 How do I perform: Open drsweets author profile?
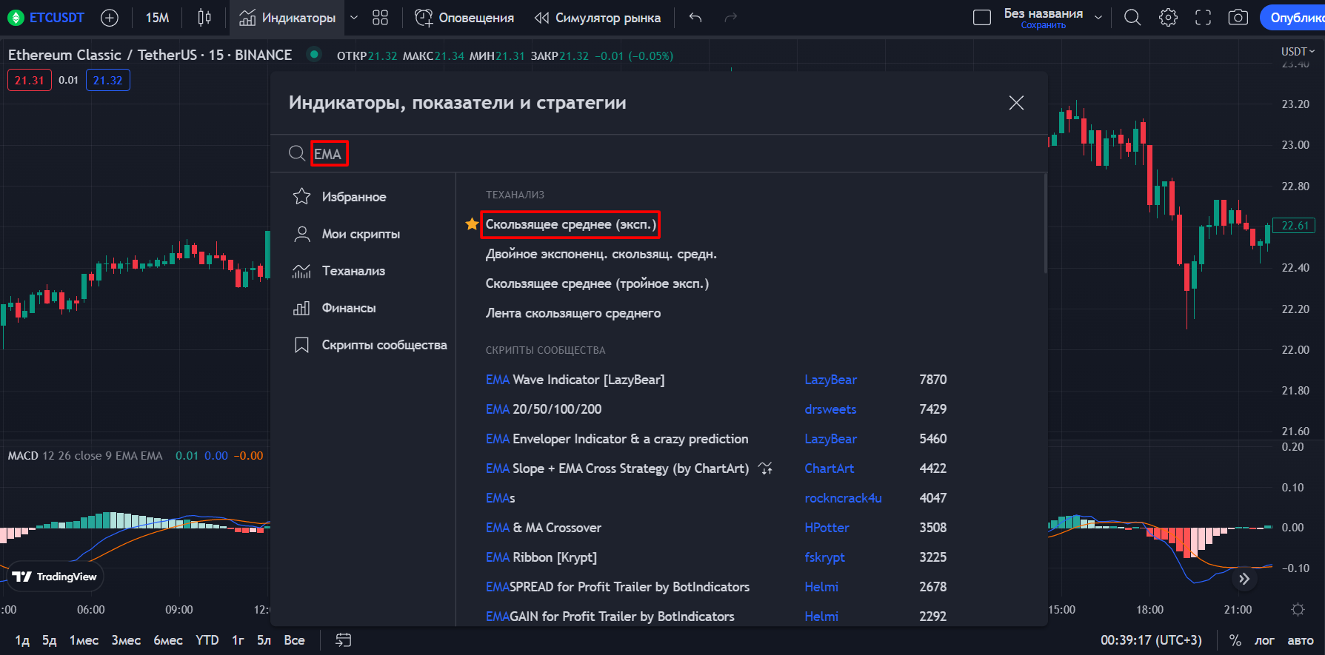830,409
